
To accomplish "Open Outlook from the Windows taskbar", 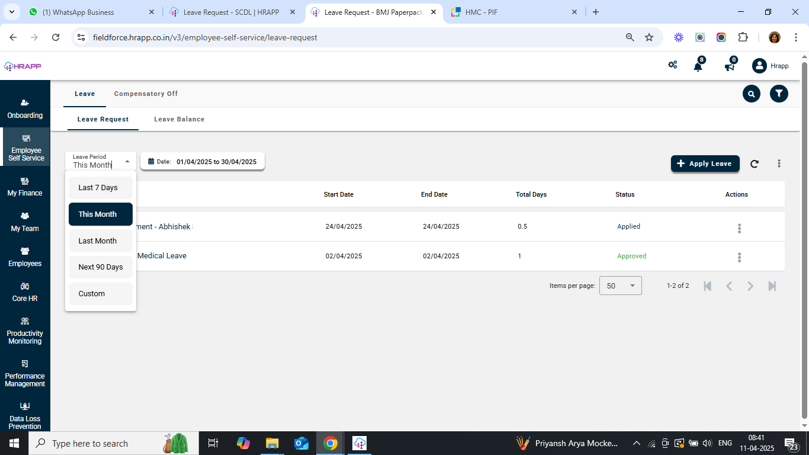I will 301,443.
